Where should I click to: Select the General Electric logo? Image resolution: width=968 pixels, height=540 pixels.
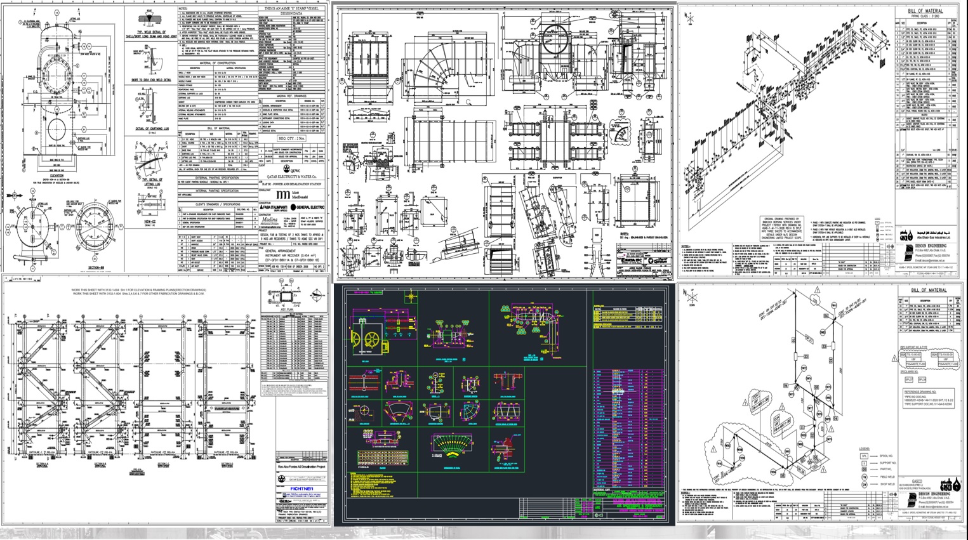tap(308, 207)
